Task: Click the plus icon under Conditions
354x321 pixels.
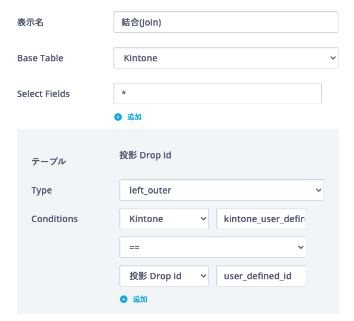Action: click(124, 299)
